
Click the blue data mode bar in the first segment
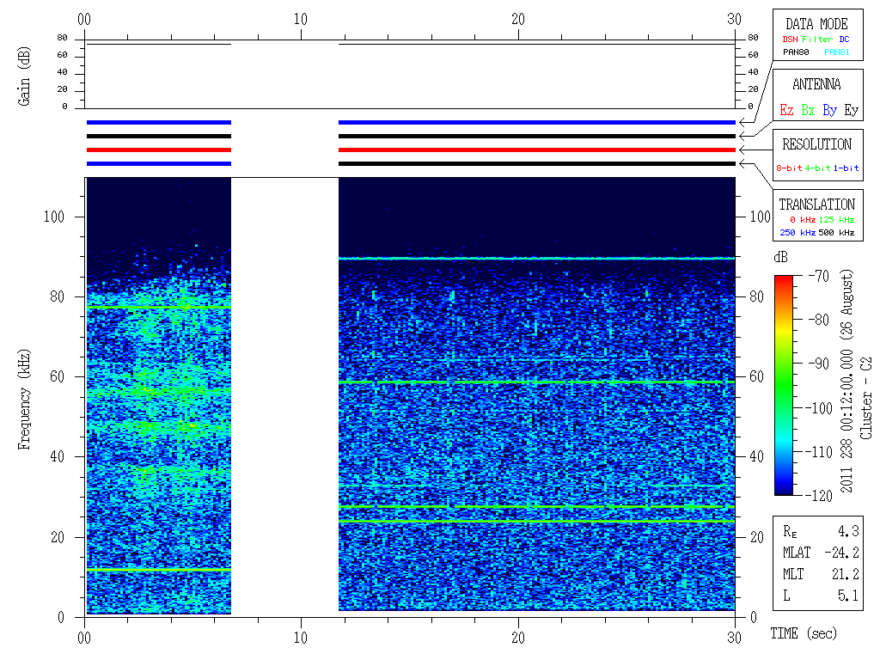point(159,122)
